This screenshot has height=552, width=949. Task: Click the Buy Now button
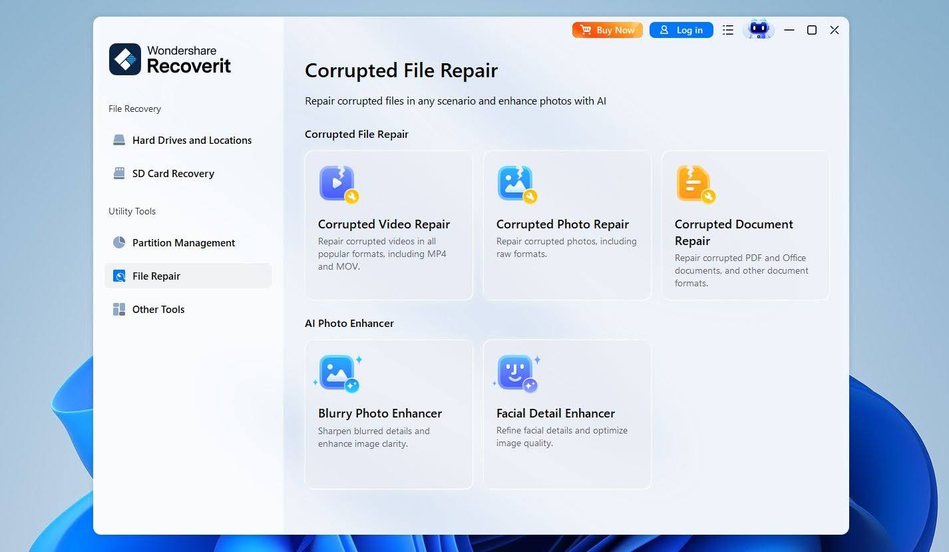tap(608, 30)
